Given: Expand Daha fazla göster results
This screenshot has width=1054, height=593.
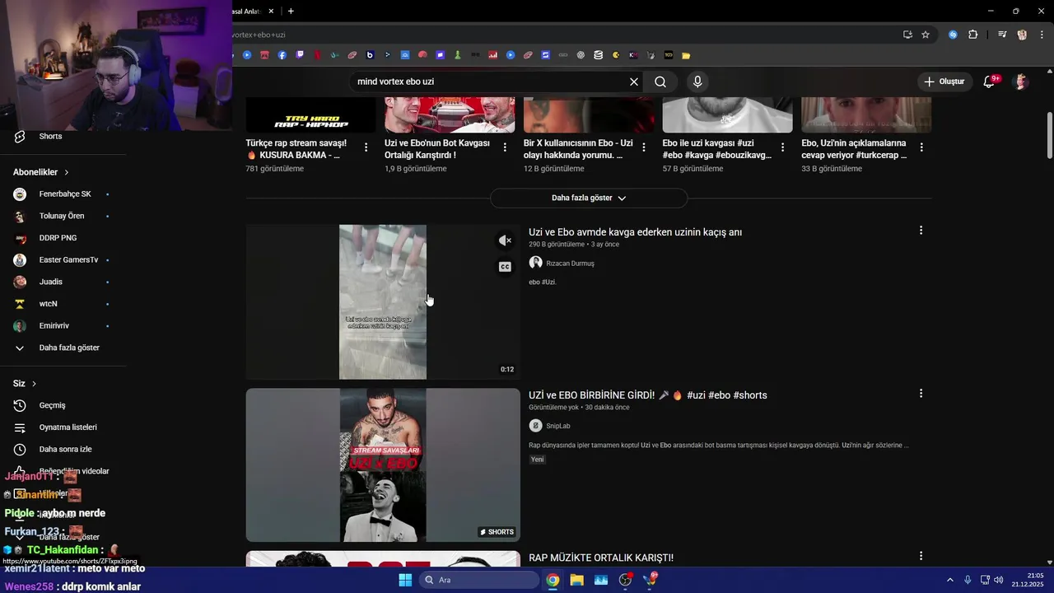Looking at the screenshot, I should 589,198.
